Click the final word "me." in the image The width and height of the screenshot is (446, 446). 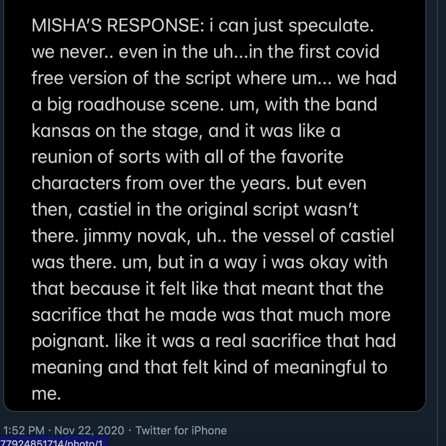click(x=46, y=393)
